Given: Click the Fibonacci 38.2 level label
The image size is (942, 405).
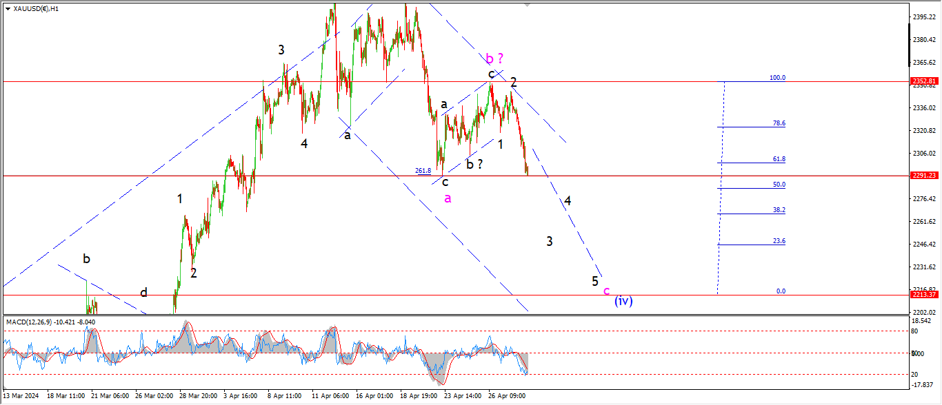Looking at the screenshot, I should point(779,210).
